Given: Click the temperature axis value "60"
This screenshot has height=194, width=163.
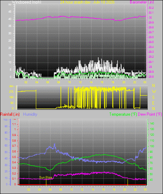Looking at the screenshot, I should click(x=151, y=168).
